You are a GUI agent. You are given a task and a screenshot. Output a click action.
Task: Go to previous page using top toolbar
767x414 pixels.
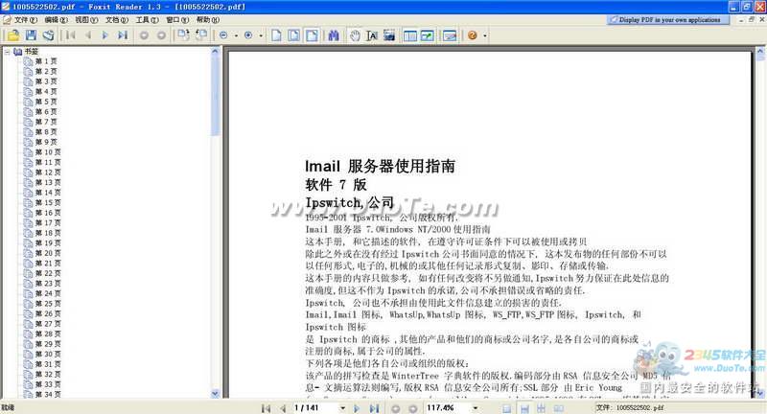pos(88,35)
